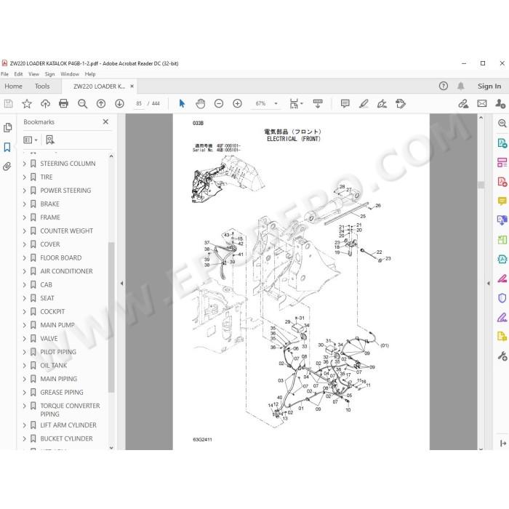Open the zoom level 67% dropdown
The width and height of the screenshot is (509, 509).
click(x=276, y=103)
